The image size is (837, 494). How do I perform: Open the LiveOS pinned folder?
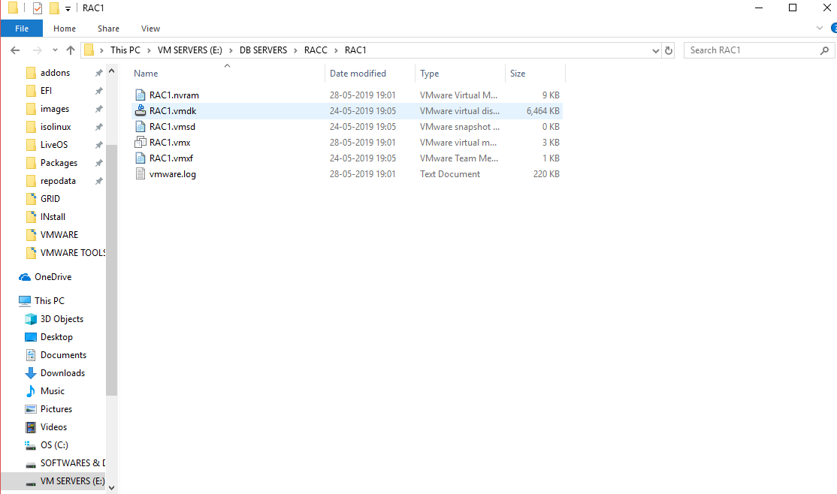click(54, 145)
